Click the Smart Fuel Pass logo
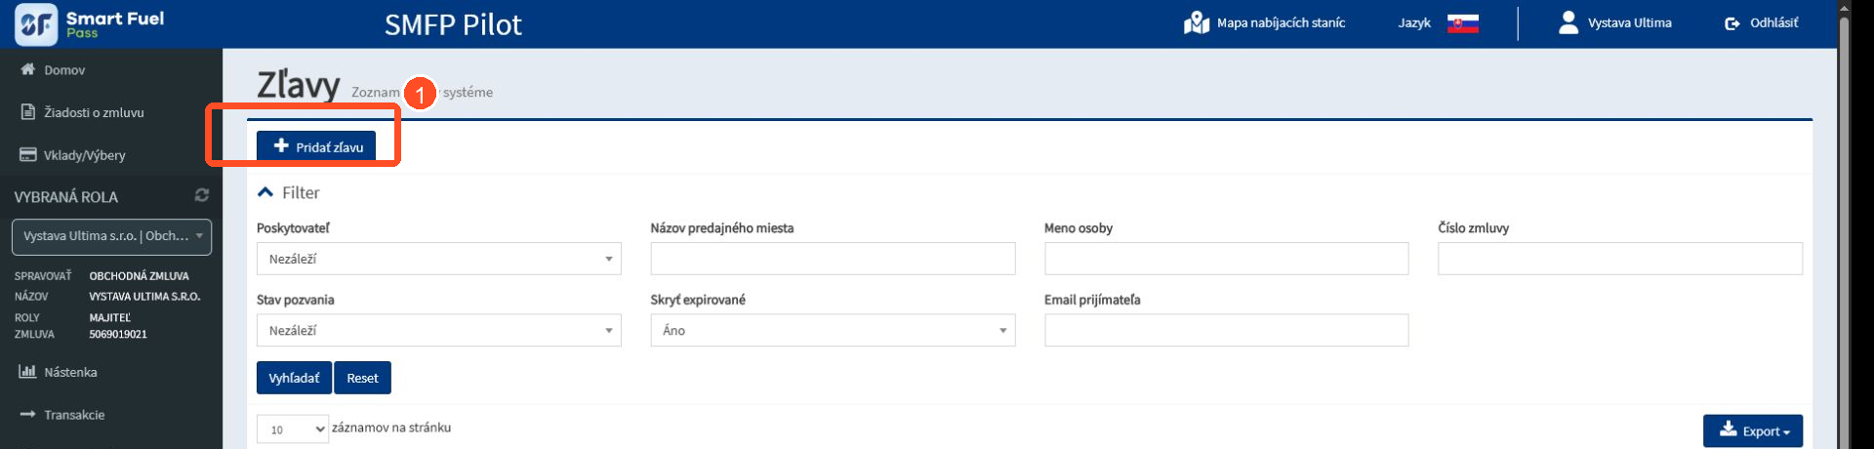1874x449 pixels. click(90, 23)
